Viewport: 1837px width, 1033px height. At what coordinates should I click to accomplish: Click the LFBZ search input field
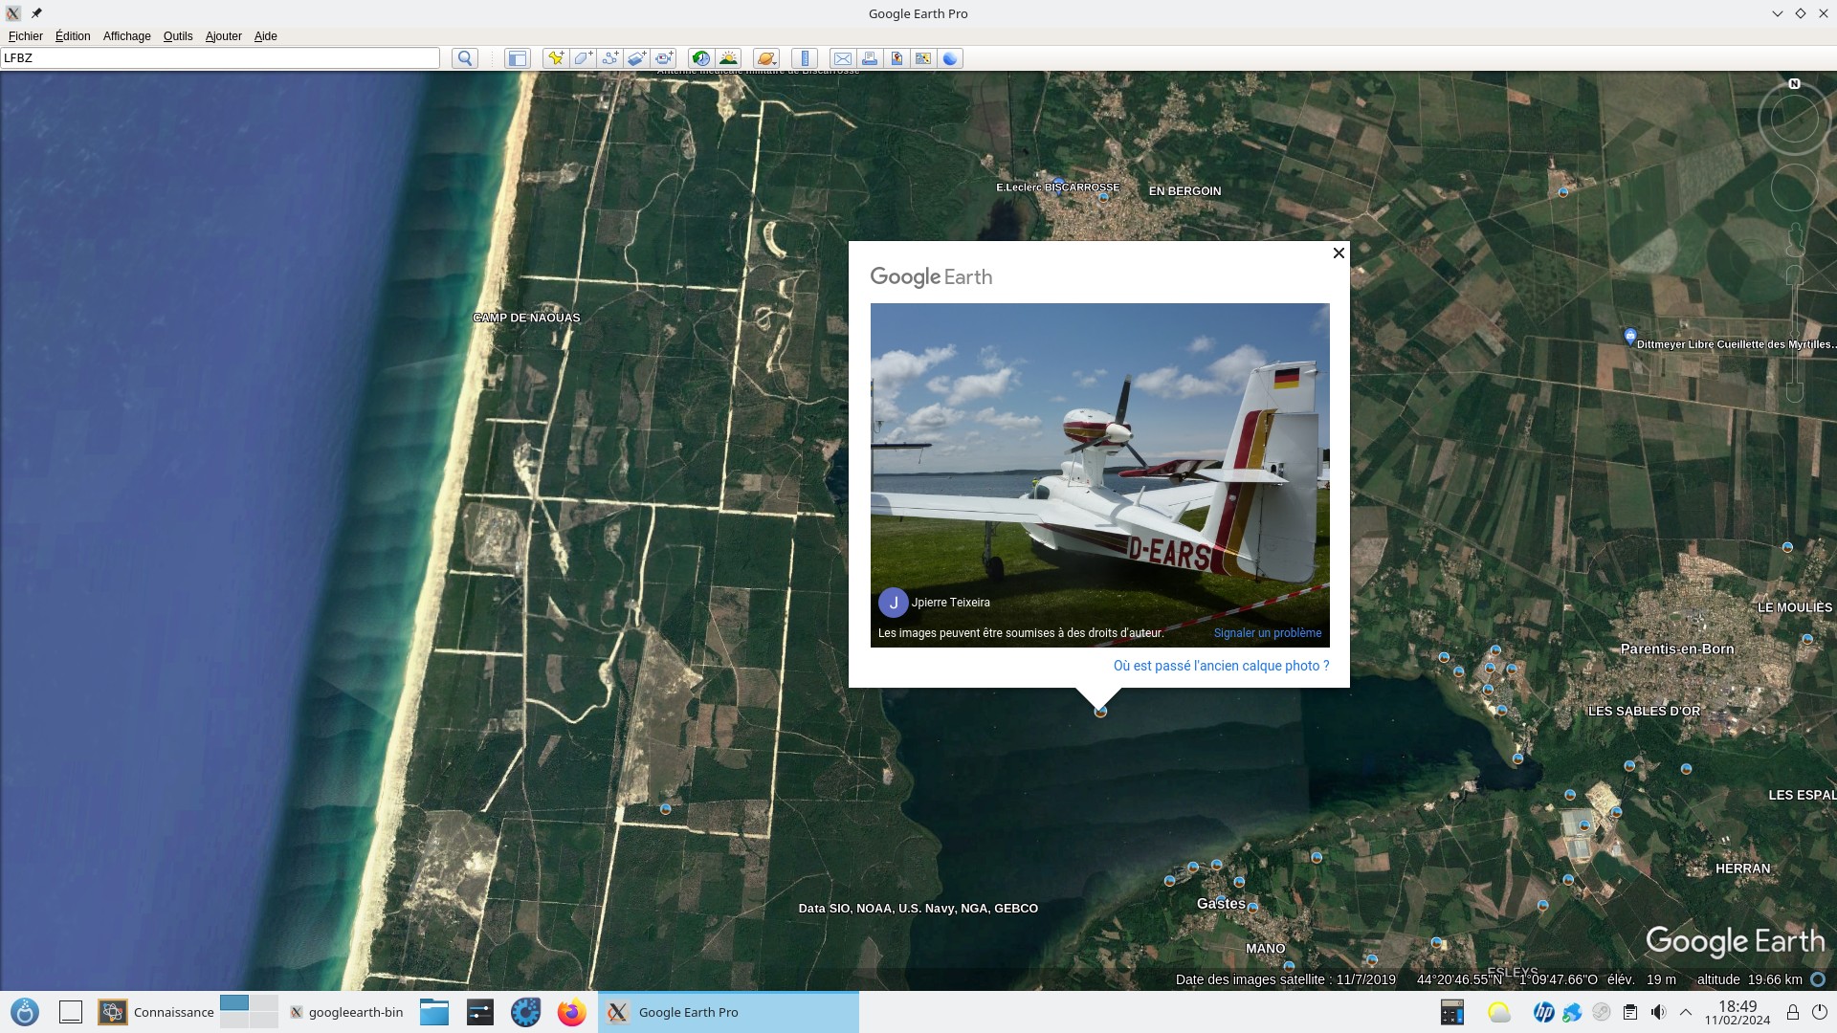(220, 58)
